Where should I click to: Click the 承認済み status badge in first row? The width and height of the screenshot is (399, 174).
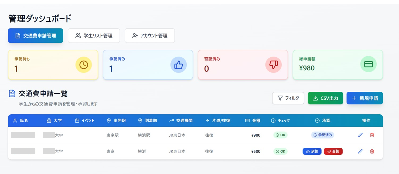coord(323,135)
